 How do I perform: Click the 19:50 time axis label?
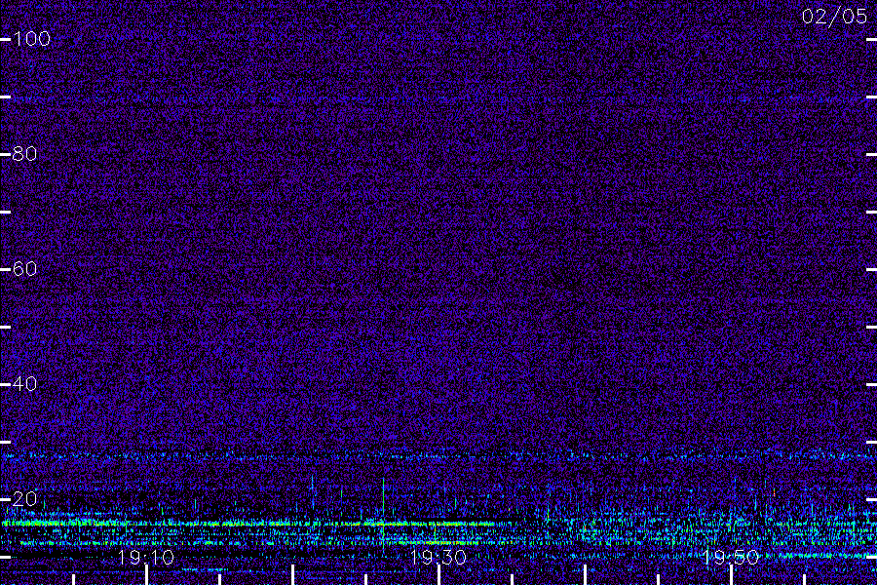[731, 557]
